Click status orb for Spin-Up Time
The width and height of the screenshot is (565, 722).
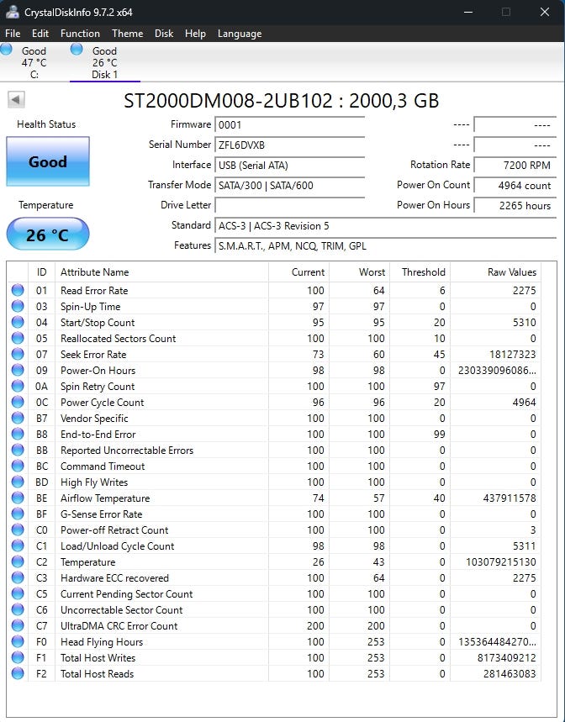(x=18, y=306)
